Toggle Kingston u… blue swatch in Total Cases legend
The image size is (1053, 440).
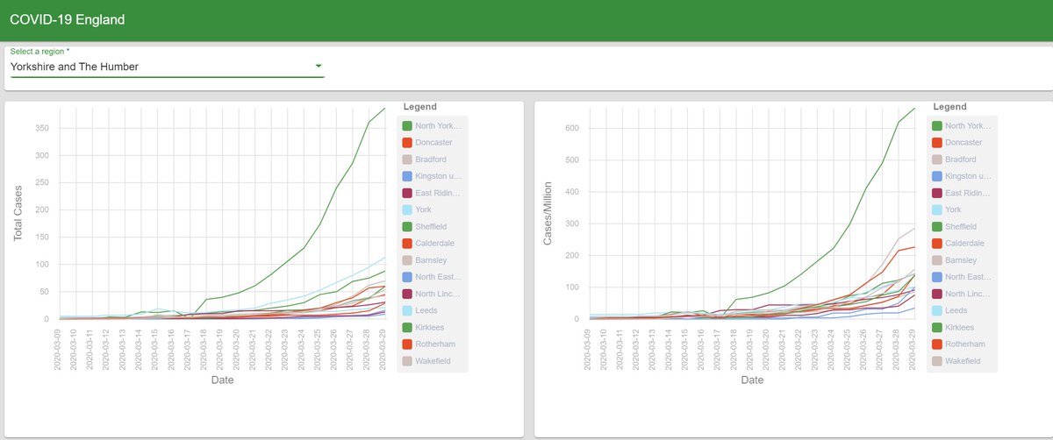(407, 176)
